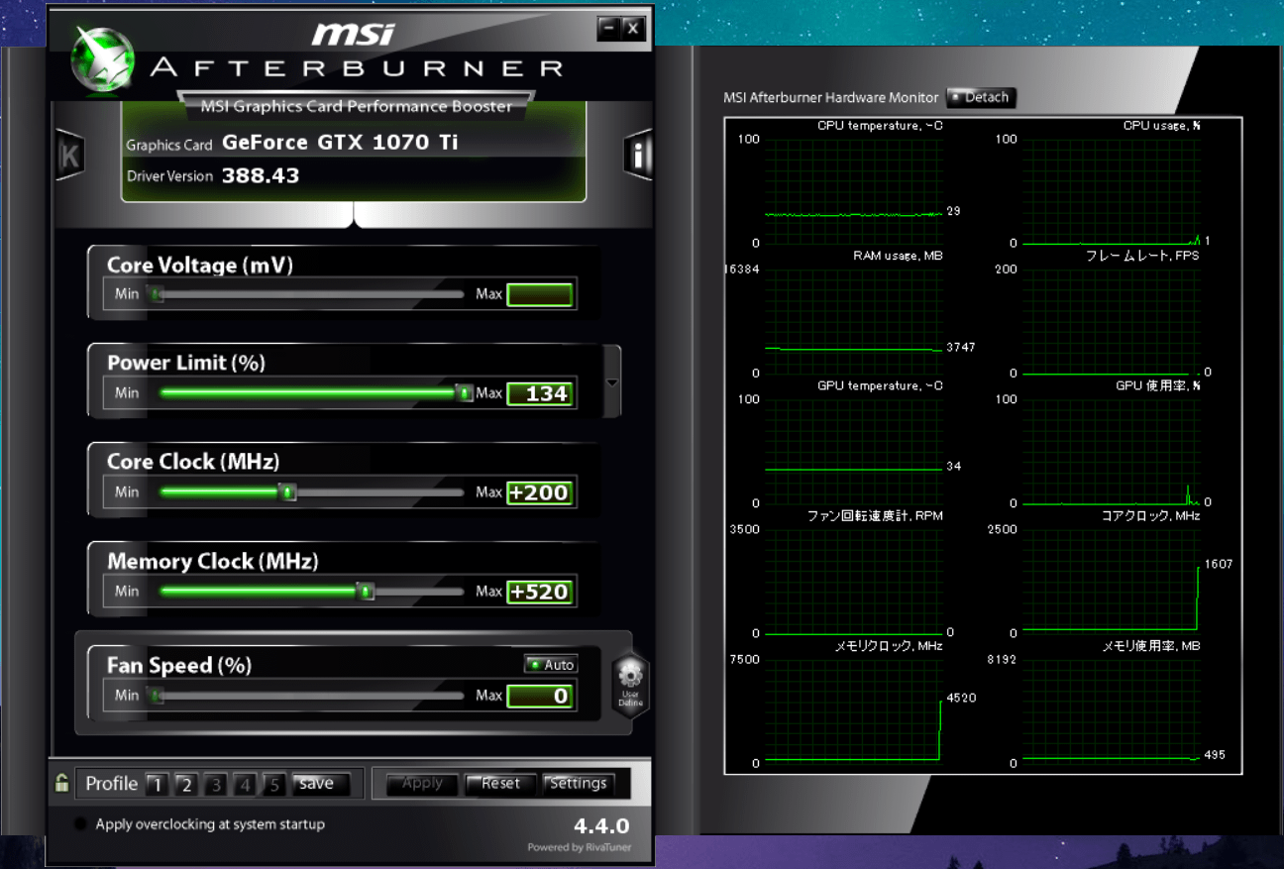Click the version number 4.4.0
This screenshot has height=869, width=1284.
point(601,825)
